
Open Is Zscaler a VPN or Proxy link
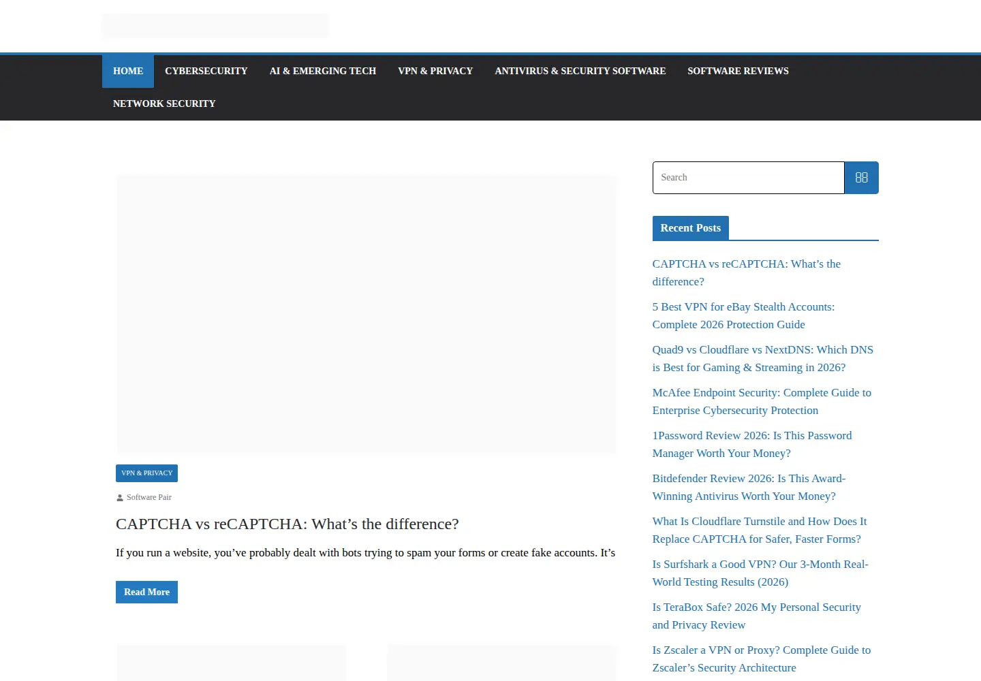(762, 659)
